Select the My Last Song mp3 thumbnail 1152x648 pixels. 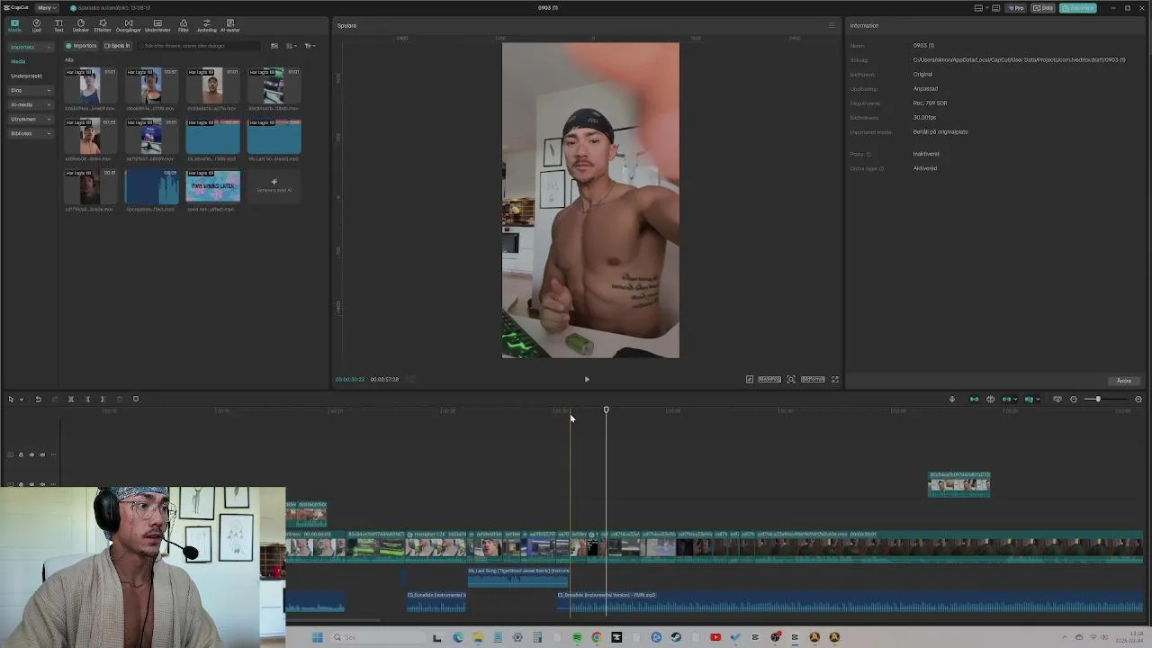pyautogui.click(x=274, y=136)
